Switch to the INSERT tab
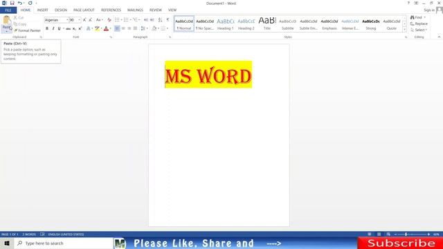 (43, 10)
